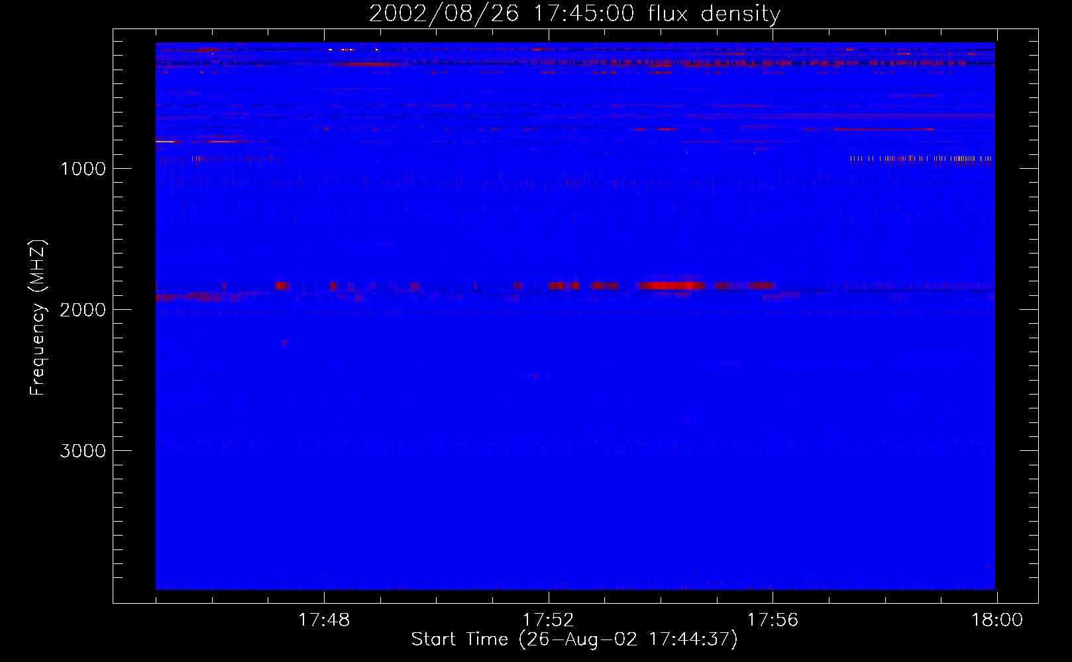
Task: Click the '17:56' time tick label
Action: [773, 620]
